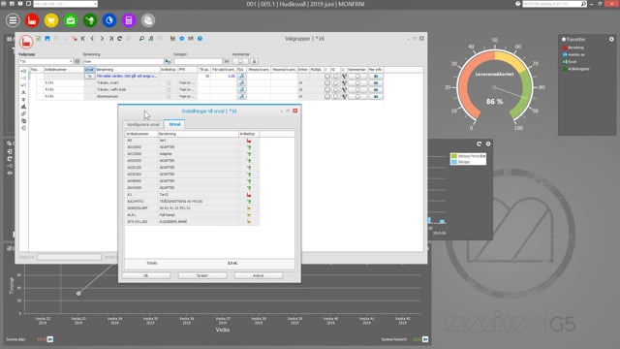Open the Benämning translation button
620x349 pixels.
[168, 61]
